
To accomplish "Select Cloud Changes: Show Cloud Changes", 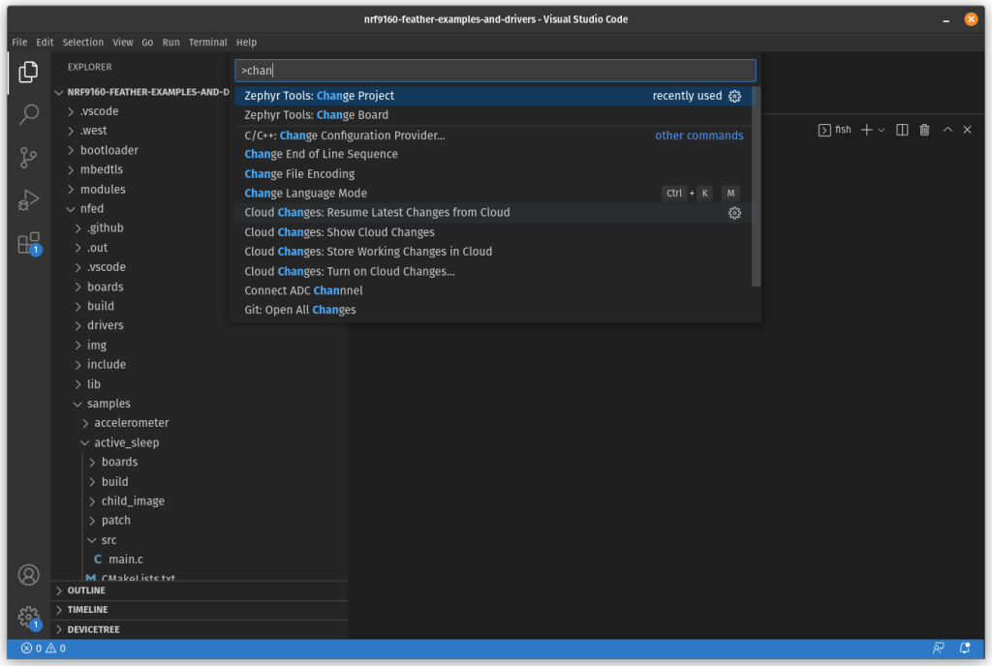I will click(495, 232).
